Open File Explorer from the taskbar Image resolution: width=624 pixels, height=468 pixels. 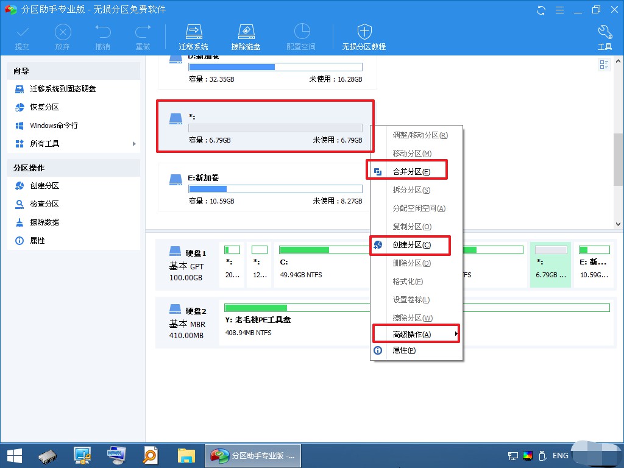pos(186,456)
